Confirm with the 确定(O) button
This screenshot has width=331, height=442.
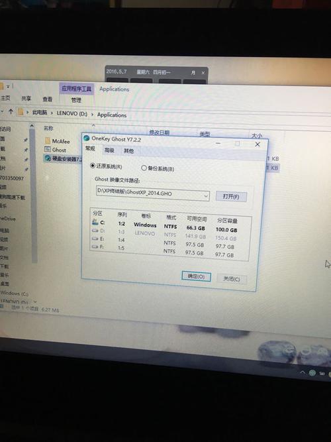196,276
